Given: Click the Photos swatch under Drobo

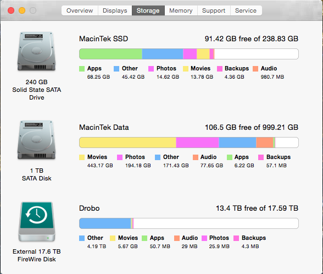Looking at the screenshot, I should 204,238.
